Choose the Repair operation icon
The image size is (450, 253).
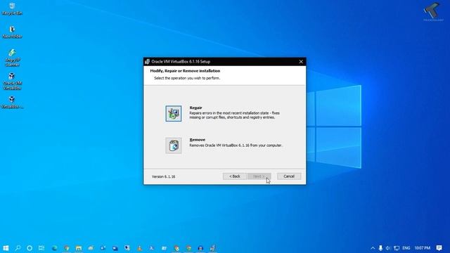(x=174, y=114)
